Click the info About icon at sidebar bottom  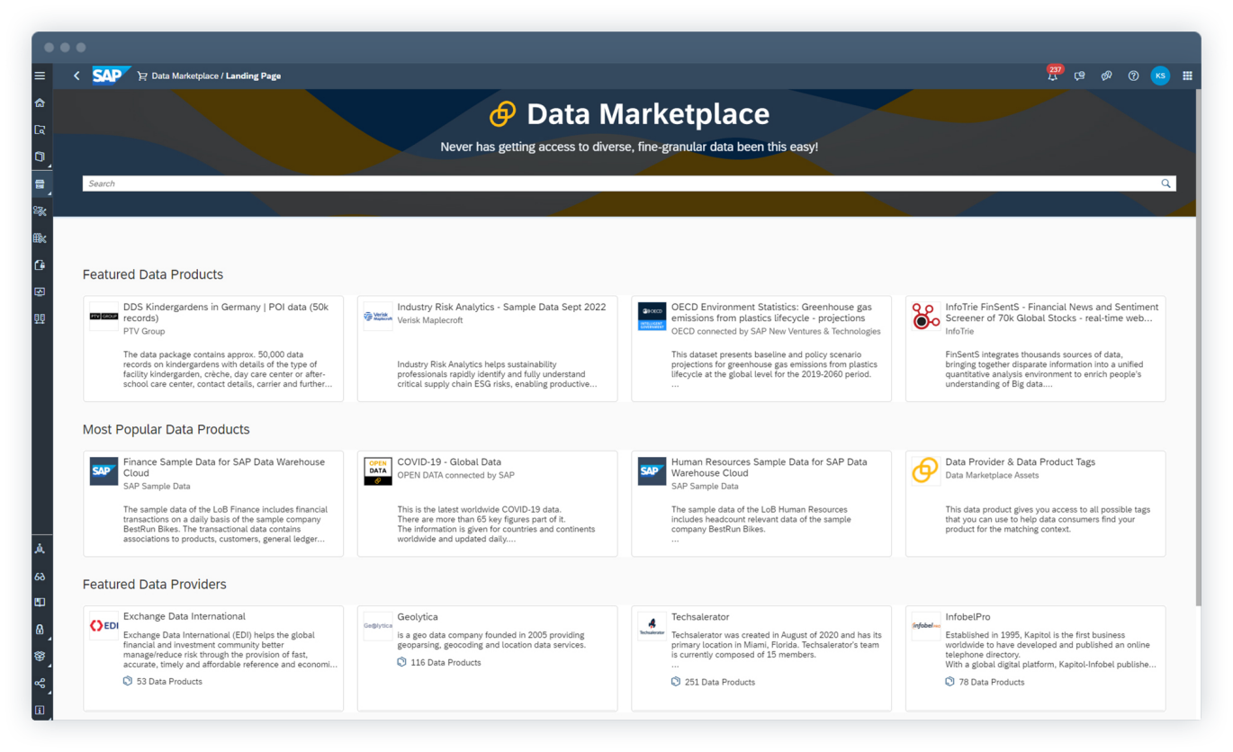pos(40,711)
